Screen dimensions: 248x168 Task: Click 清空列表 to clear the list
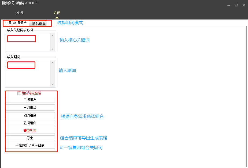pyautogui.click(x=30, y=131)
